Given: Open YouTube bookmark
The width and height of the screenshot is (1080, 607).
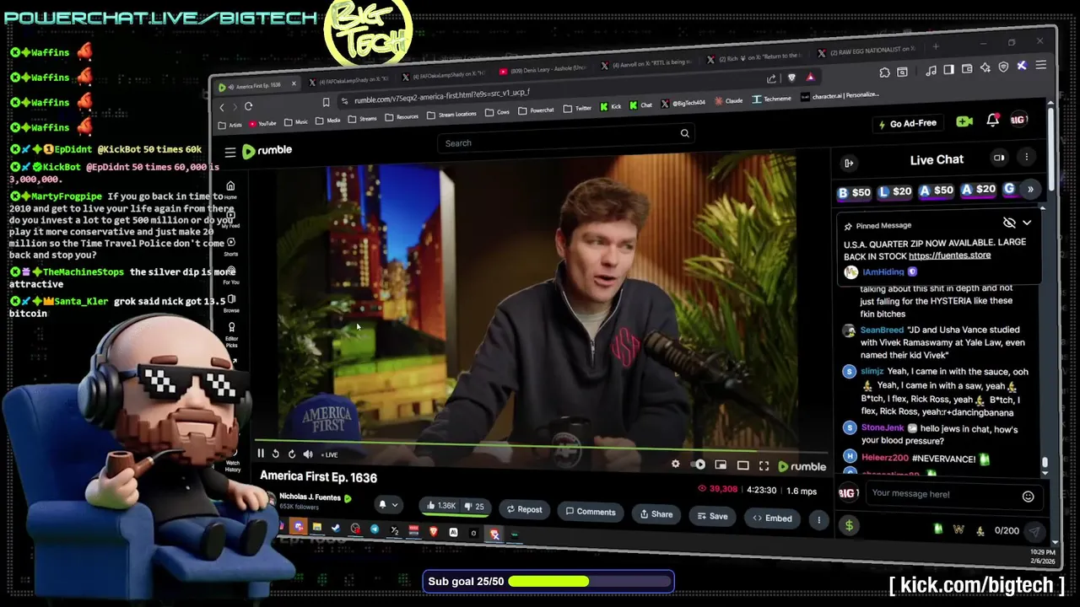Looking at the screenshot, I should 262,124.
